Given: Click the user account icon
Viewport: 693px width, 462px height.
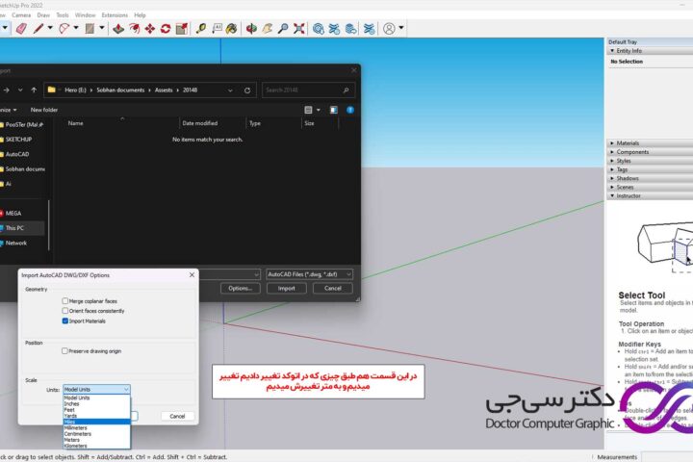Looking at the screenshot, I should click(x=389, y=29).
